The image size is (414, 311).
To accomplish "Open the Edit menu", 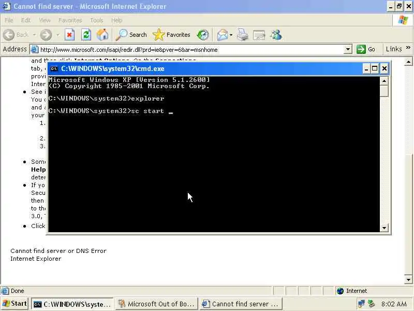I will (25, 20).
